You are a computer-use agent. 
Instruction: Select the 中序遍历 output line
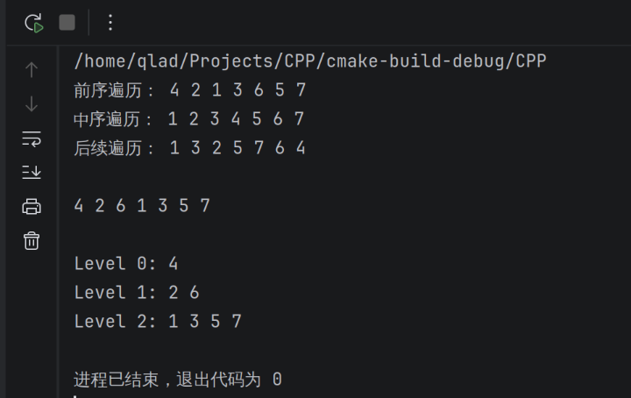[189, 119]
